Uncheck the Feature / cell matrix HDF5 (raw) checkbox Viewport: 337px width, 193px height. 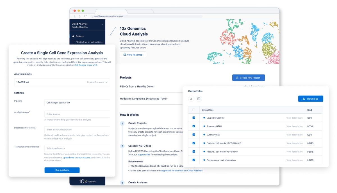[x=194, y=151]
